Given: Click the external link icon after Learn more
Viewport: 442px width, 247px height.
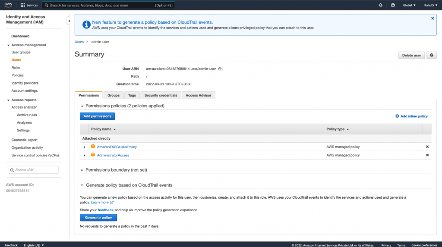Looking at the screenshot, I should [112, 203].
